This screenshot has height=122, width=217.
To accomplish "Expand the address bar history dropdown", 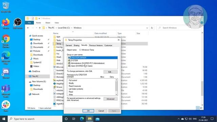I will click(147, 28).
